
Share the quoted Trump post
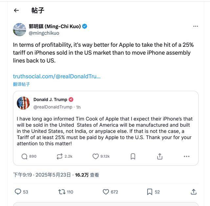tap(160, 156)
